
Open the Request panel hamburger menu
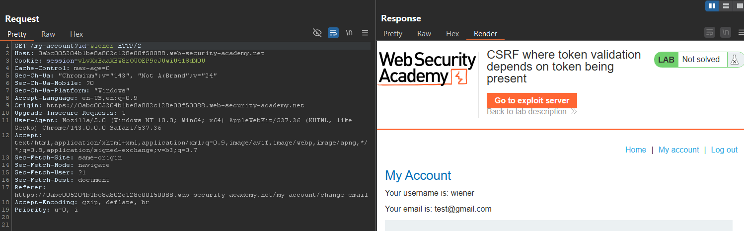click(365, 33)
